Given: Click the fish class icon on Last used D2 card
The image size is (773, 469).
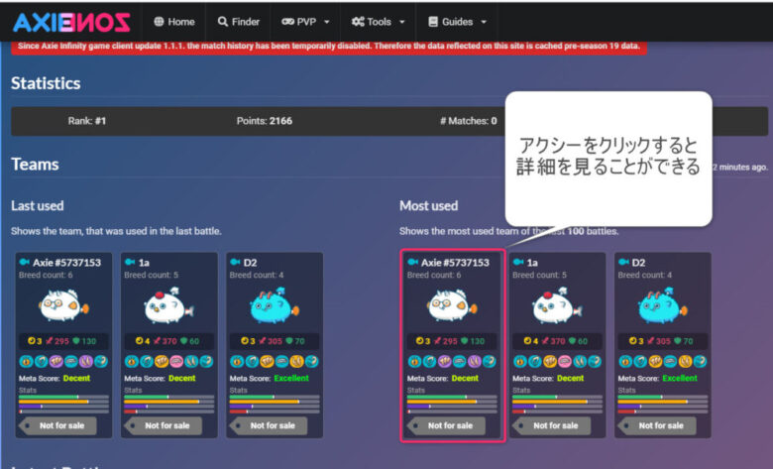Looking at the screenshot, I should click(x=235, y=262).
